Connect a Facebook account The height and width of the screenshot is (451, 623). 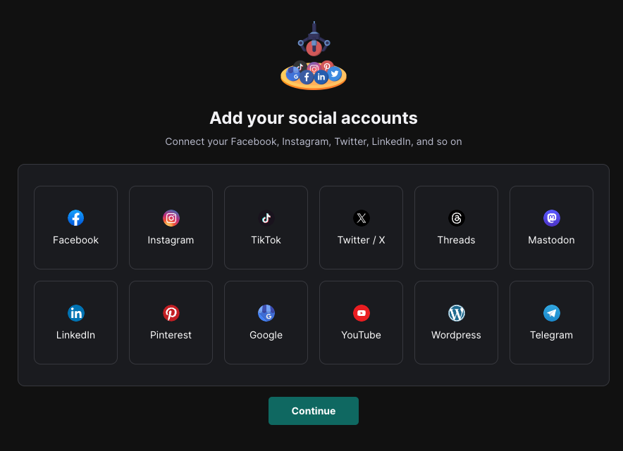(x=75, y=227)
